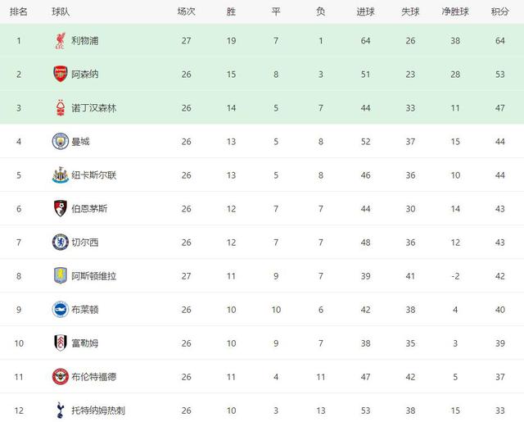524x422 pixels.
Task: Open the 阿森纳 team name link
Action: (x=84, y=75)
